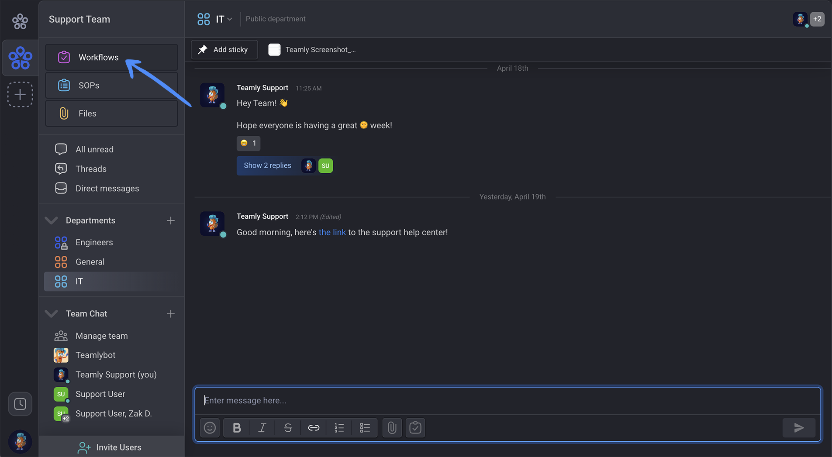
Task: Select the active Support Team workspace icon
Action: (20, 58)
